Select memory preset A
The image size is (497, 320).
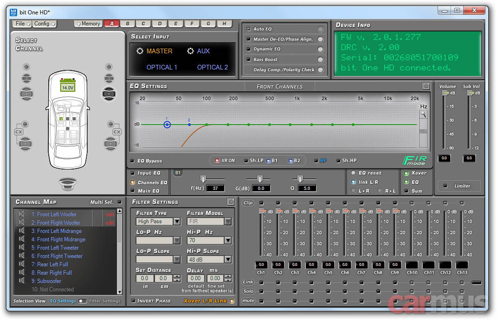coord(112,24)
